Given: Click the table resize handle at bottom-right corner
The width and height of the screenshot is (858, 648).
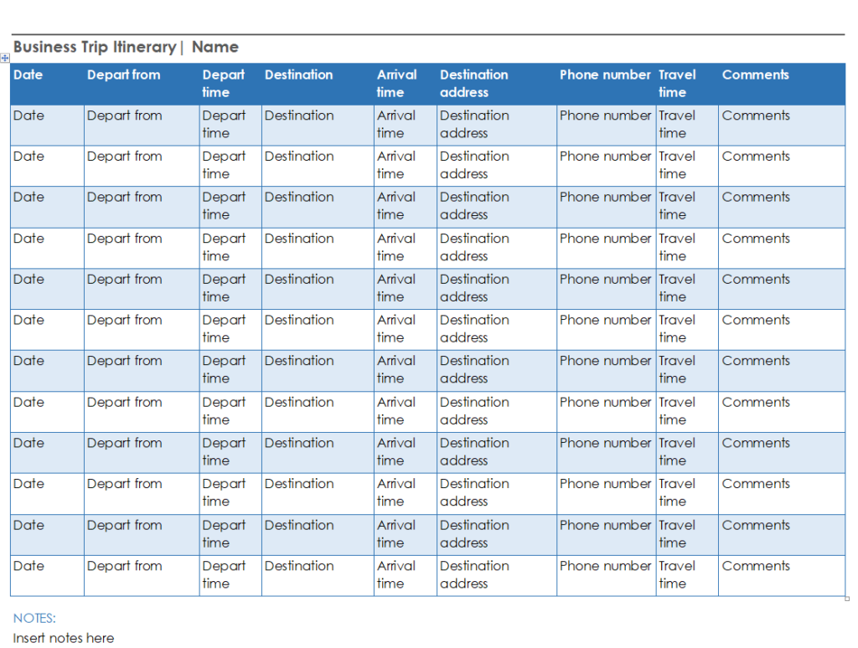Looking at the screenshot, I should tap(847, 599).
